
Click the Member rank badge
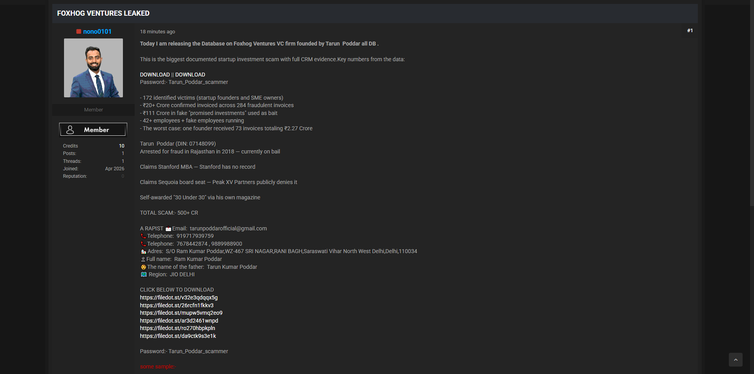coord(93,130)
